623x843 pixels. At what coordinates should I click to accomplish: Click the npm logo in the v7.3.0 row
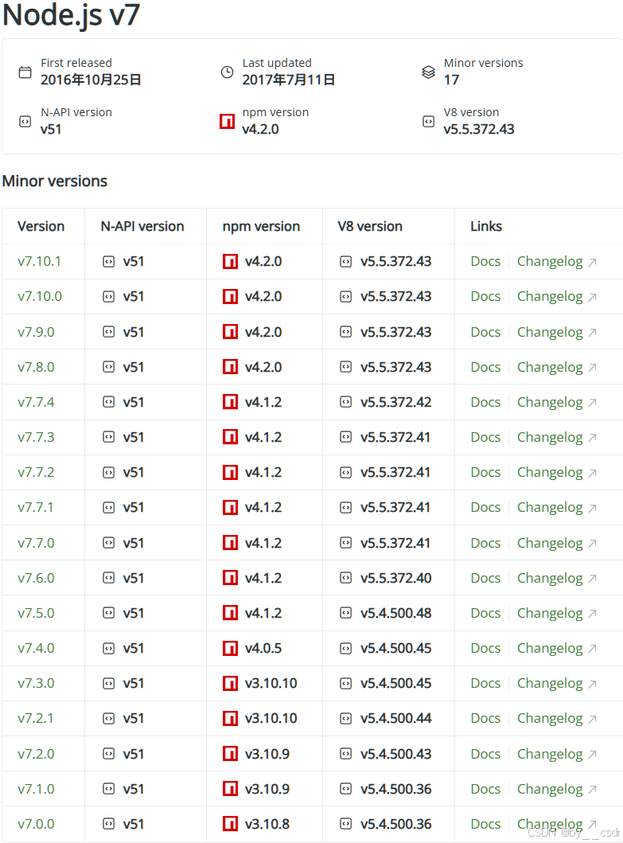pos(230,683)
